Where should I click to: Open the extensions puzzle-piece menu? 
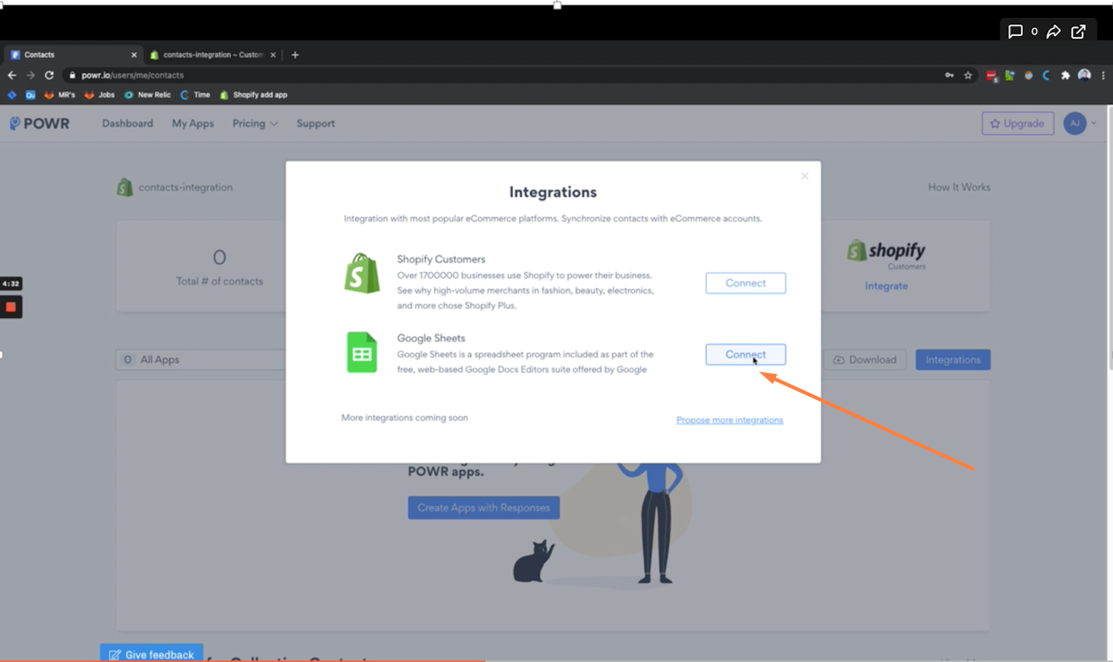[1065, 76]
